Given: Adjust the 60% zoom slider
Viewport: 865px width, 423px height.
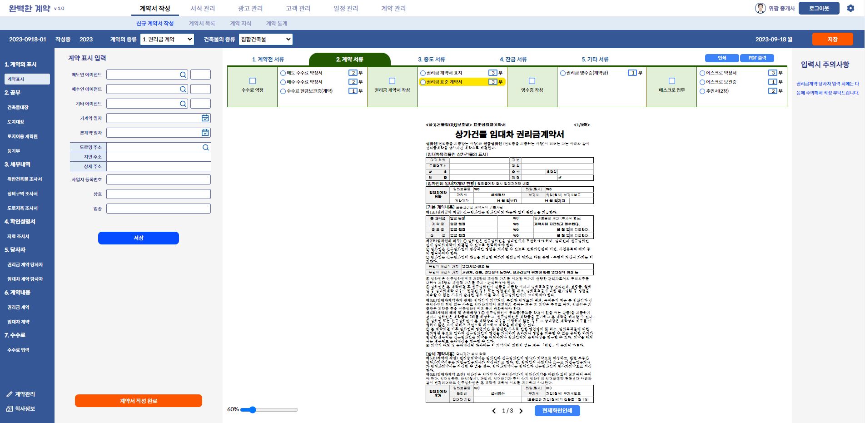Looking at the screenshot, I should pos(253,410).
